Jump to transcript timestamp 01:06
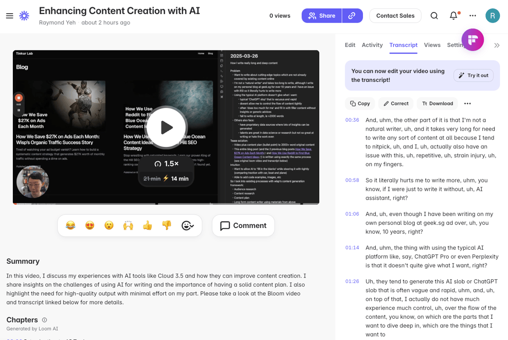This screenshot has width=508, height=340. 352,214
